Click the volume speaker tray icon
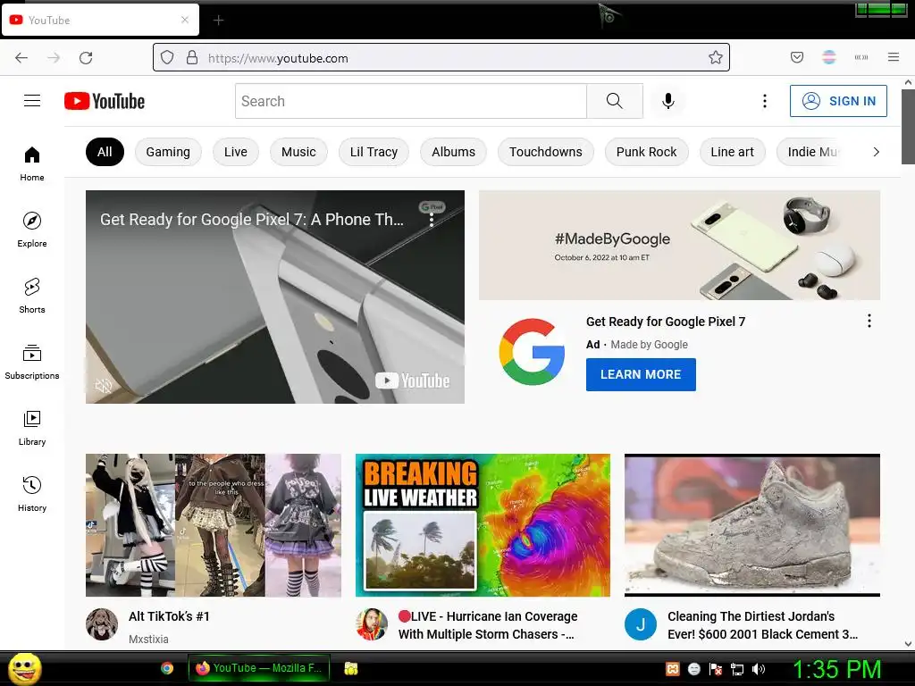Screen dimensions: 915x686 758,669
